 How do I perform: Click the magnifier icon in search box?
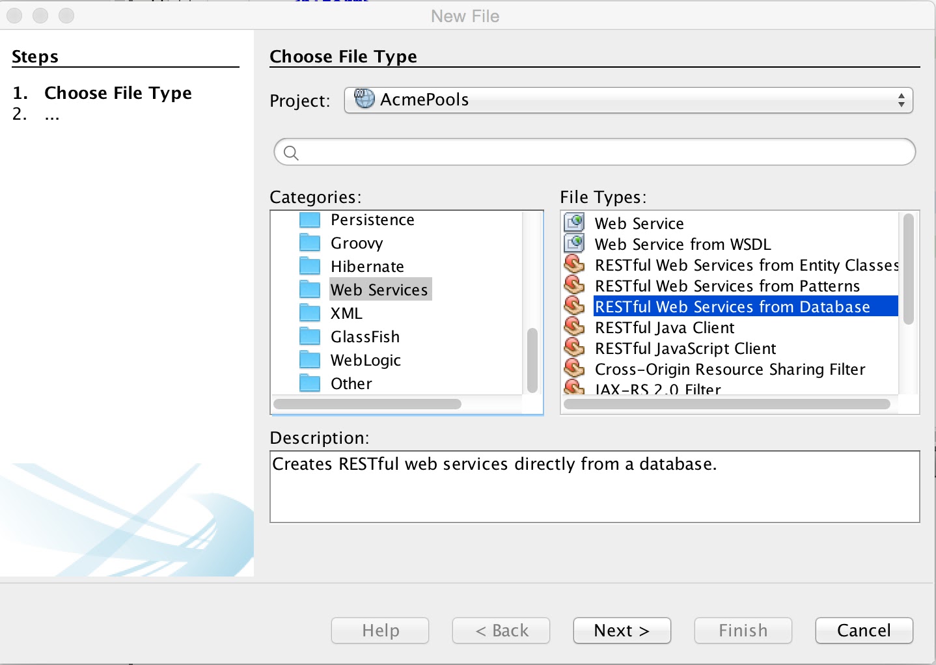pos(290,152)
